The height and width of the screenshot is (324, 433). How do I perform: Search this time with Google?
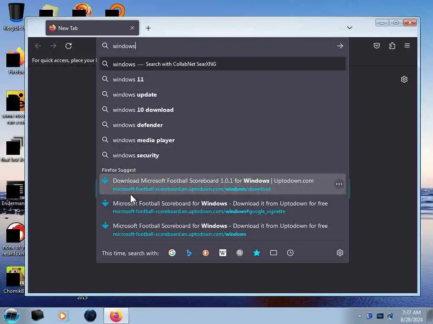[172, 253]
